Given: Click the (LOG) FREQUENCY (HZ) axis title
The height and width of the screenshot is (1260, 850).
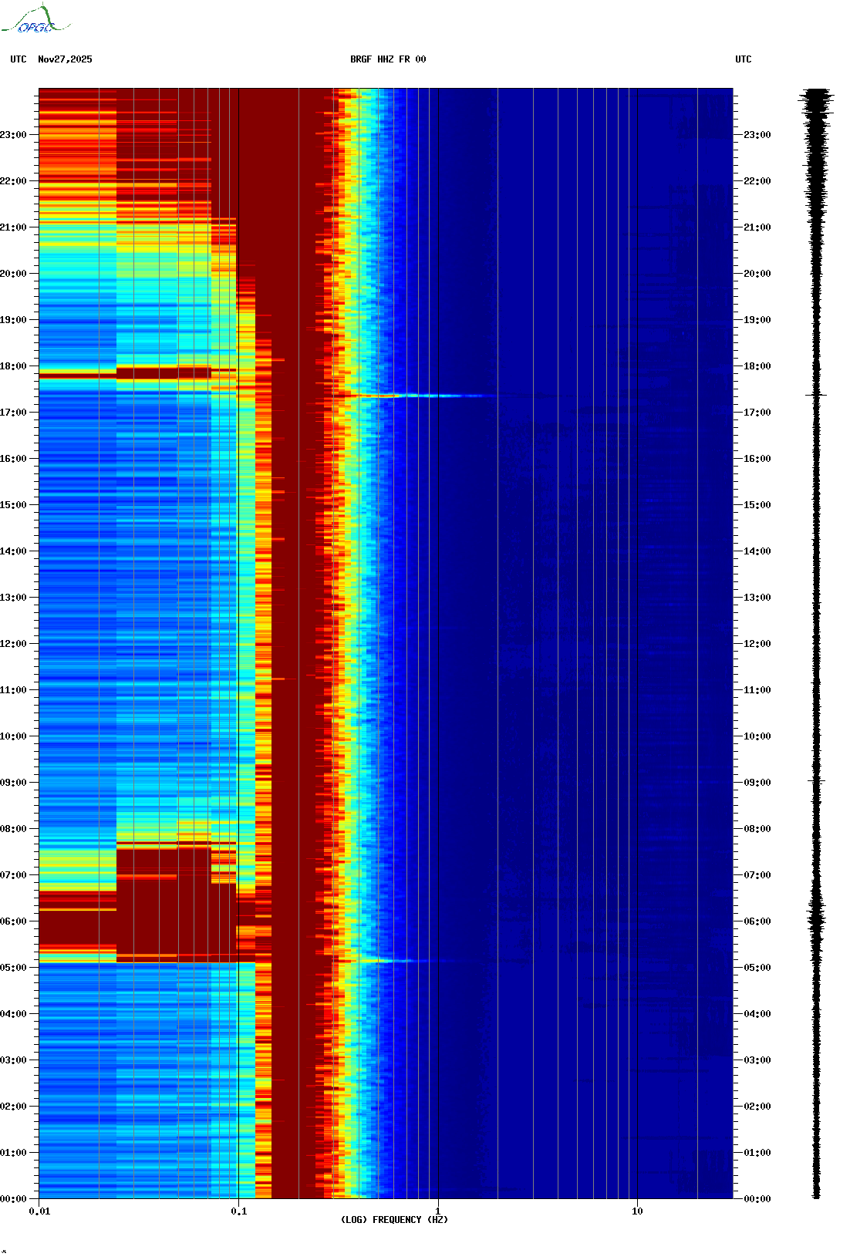Looking at the screenshot, I should [x=394, y=1219].
